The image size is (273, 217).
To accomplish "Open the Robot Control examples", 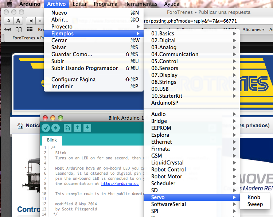I will coord(192,170).
